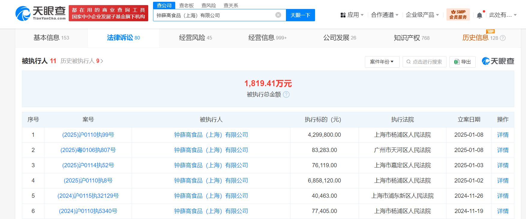Open the 合作通道 dropdown menu
The width and height of the screenshot is (526, 219).
(384, 15)
